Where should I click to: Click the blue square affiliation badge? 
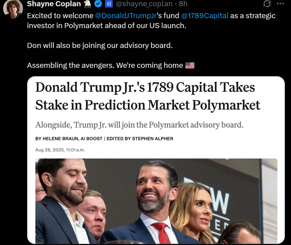(109, 4)
